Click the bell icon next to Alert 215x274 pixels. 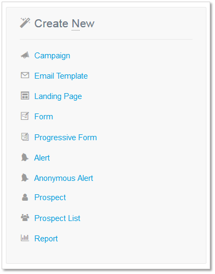click(x=25, y=157)
